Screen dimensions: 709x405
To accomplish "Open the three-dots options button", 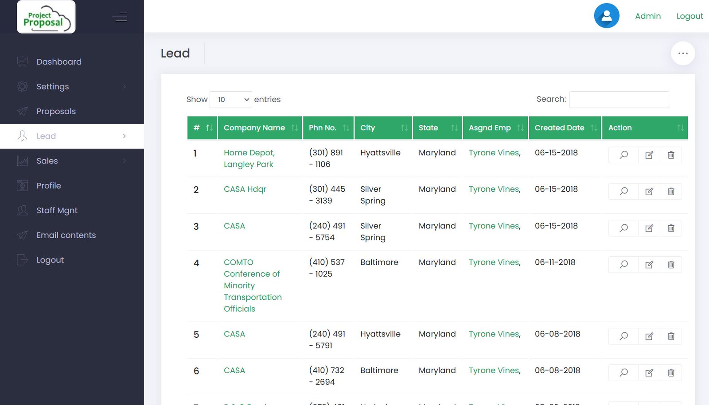I will tap(683, 54).
